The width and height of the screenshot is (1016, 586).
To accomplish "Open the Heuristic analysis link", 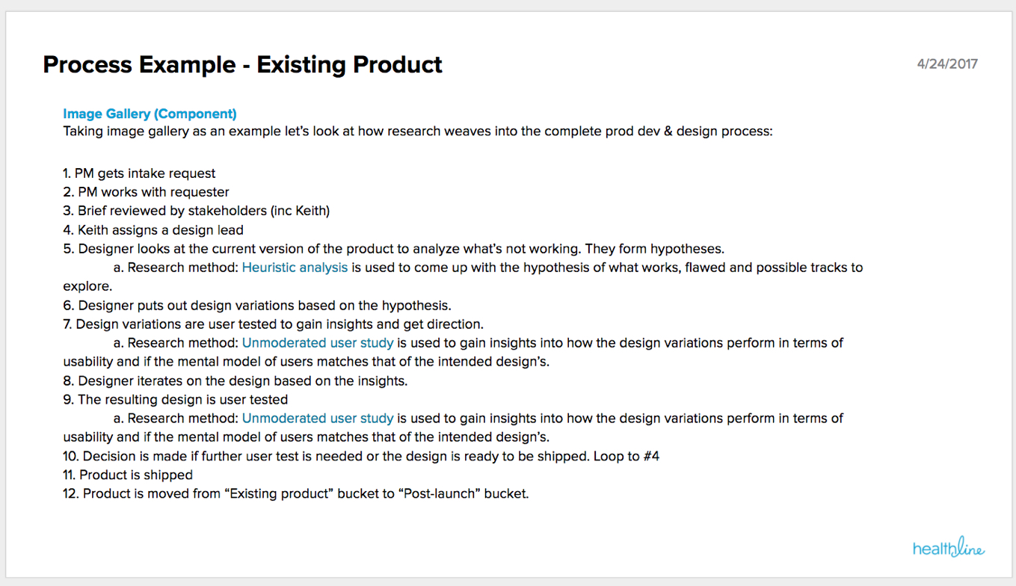I will (295, 267).
